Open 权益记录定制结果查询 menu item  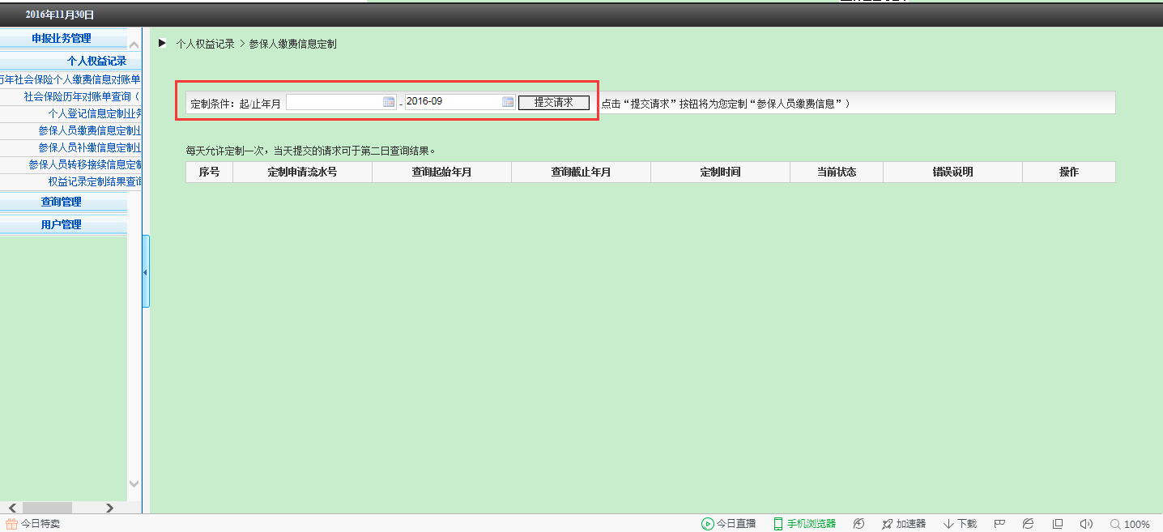click(95, 181)
